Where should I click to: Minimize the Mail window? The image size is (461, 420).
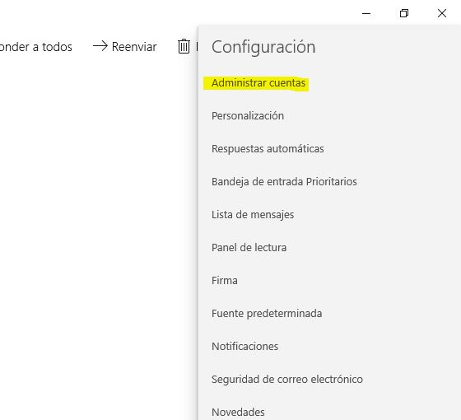point(366,13)
